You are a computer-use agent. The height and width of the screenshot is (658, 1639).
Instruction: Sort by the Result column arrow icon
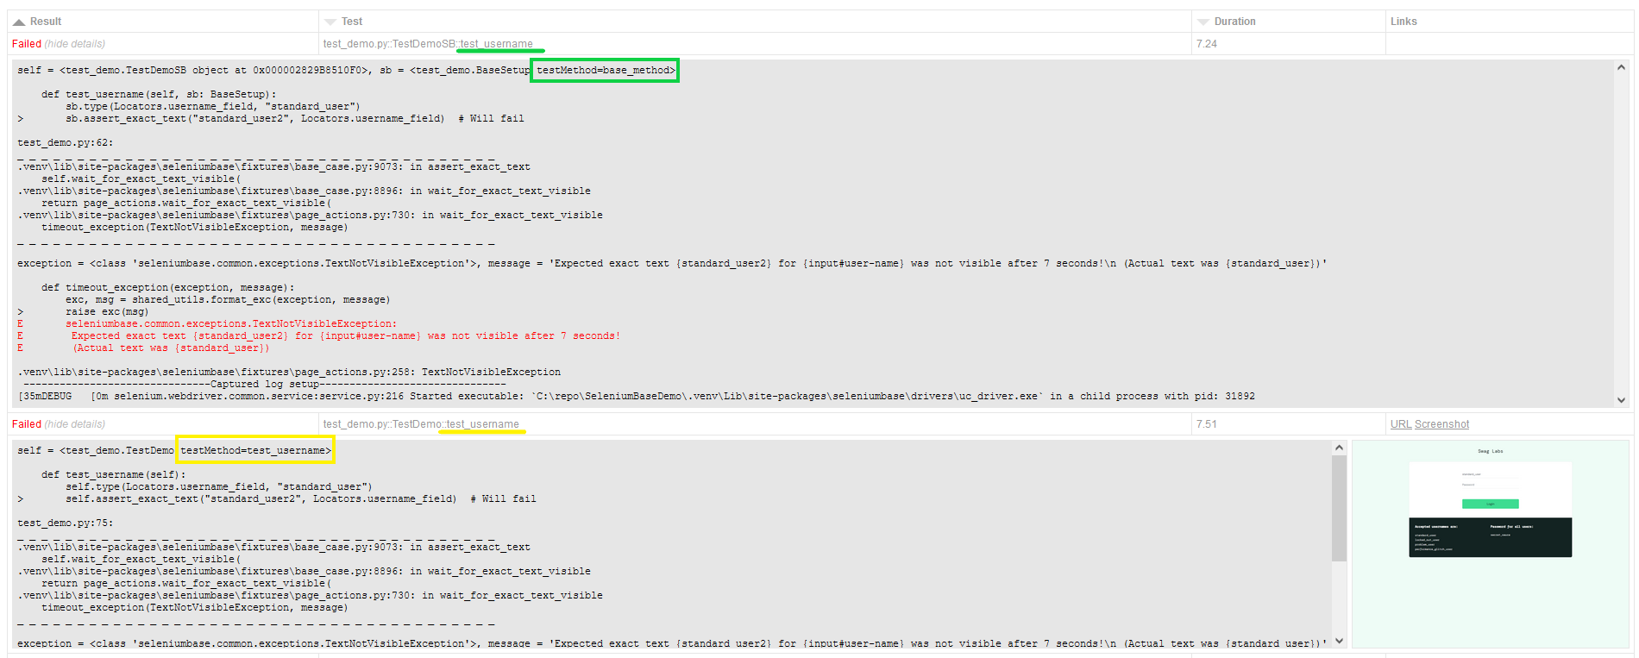click(18, 22)
